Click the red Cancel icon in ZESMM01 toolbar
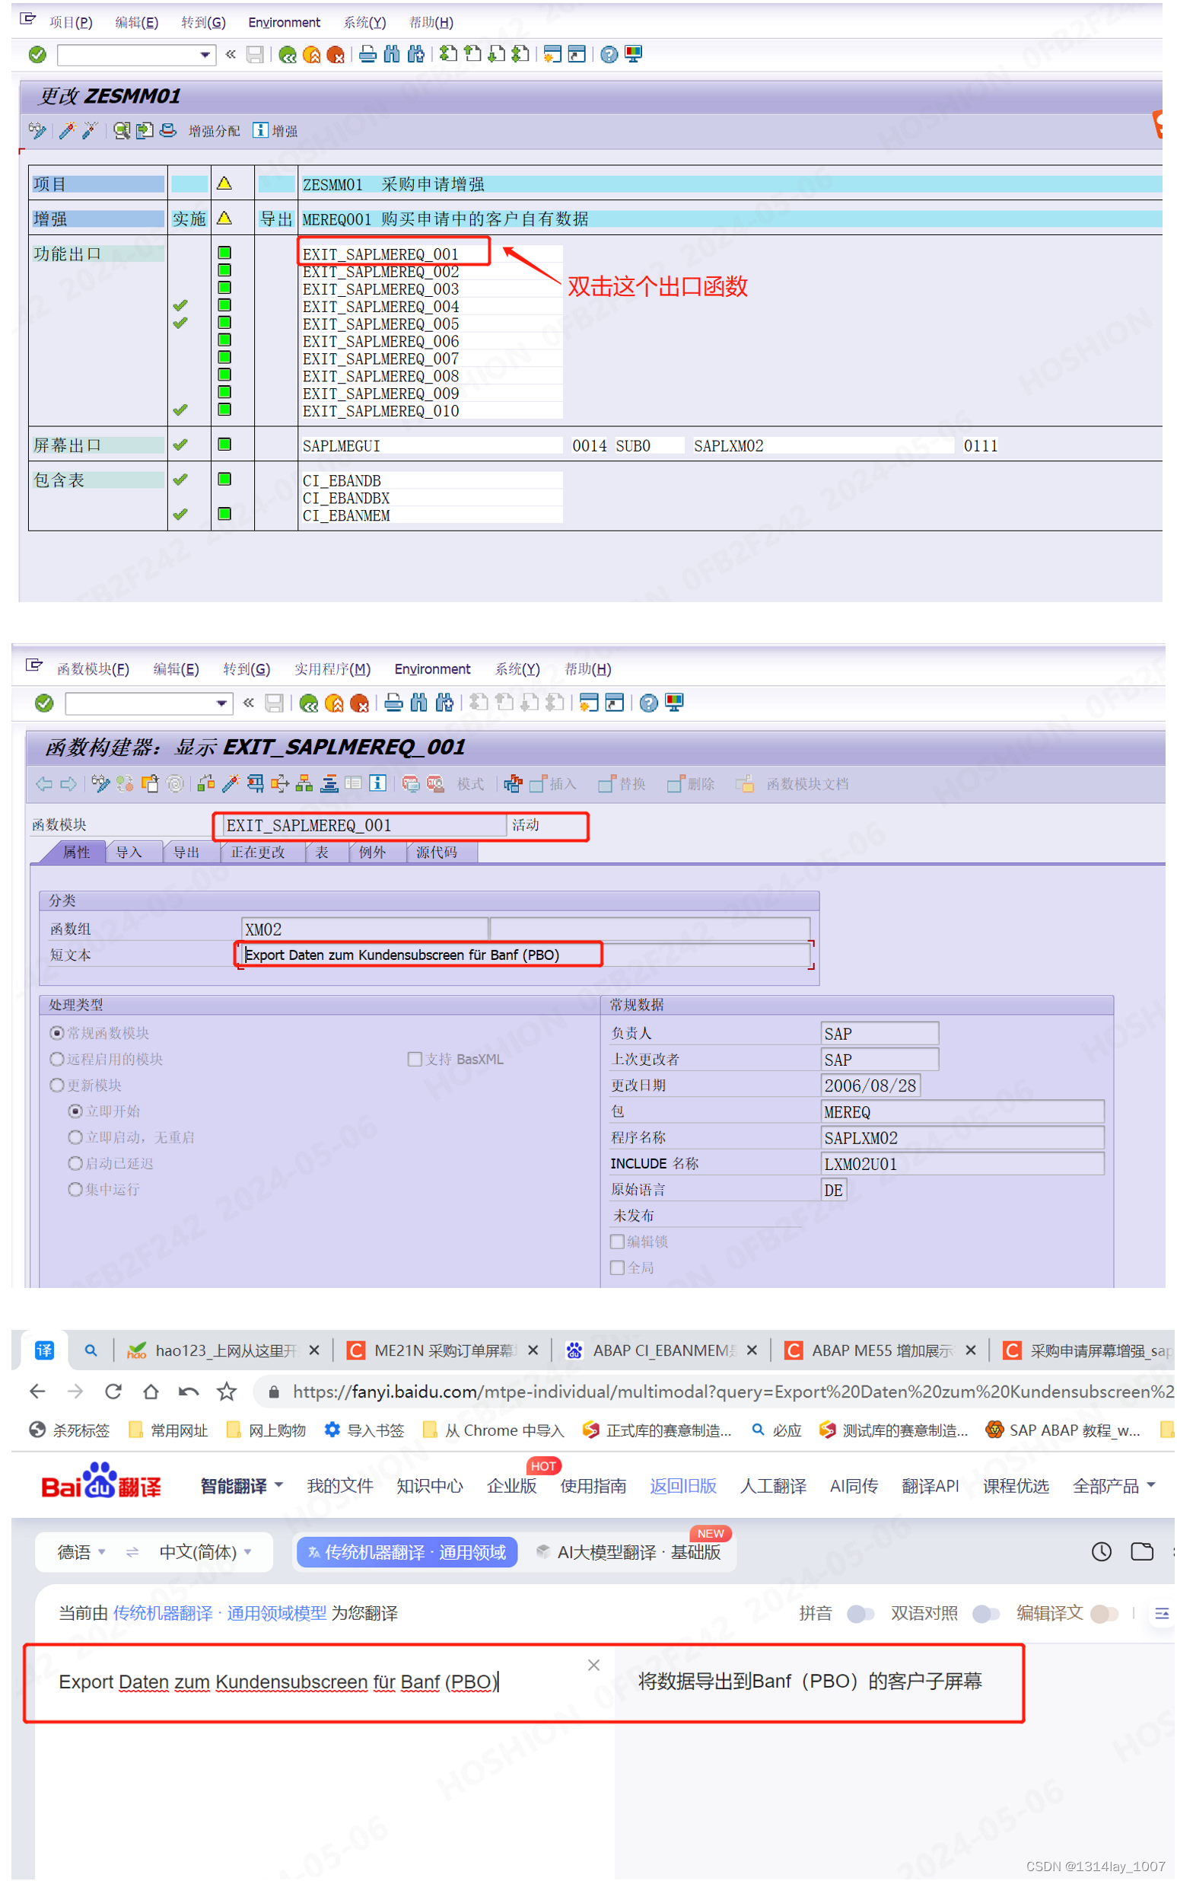The height and width of the screenshot is (1881, 1177). [x=336, y=55]
